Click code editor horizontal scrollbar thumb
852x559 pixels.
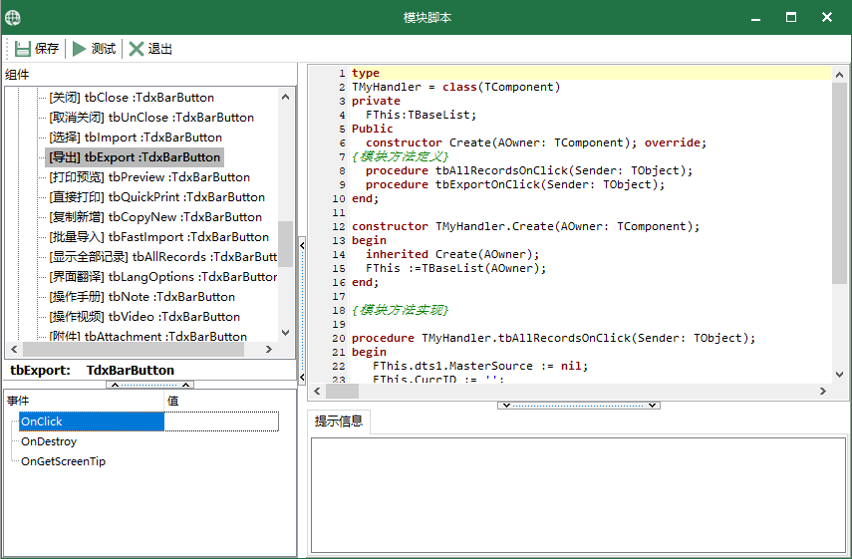click(x=343, y=392)
